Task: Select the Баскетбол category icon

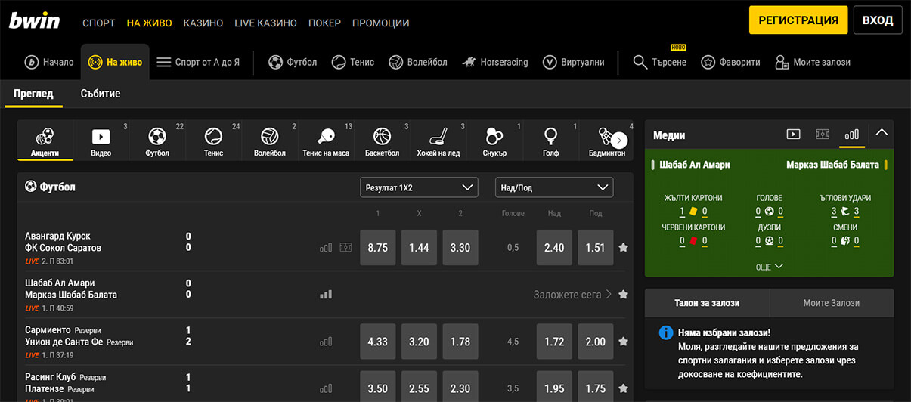Action: [382, 141]
